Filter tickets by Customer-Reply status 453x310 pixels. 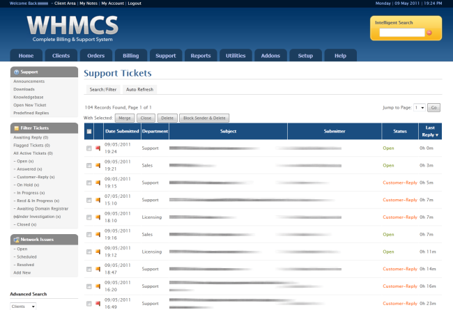pyautogui.click(x=36, y=177)
